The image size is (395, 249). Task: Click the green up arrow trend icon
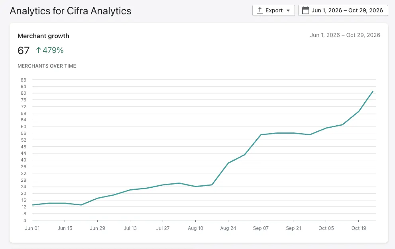coord(38,50)
